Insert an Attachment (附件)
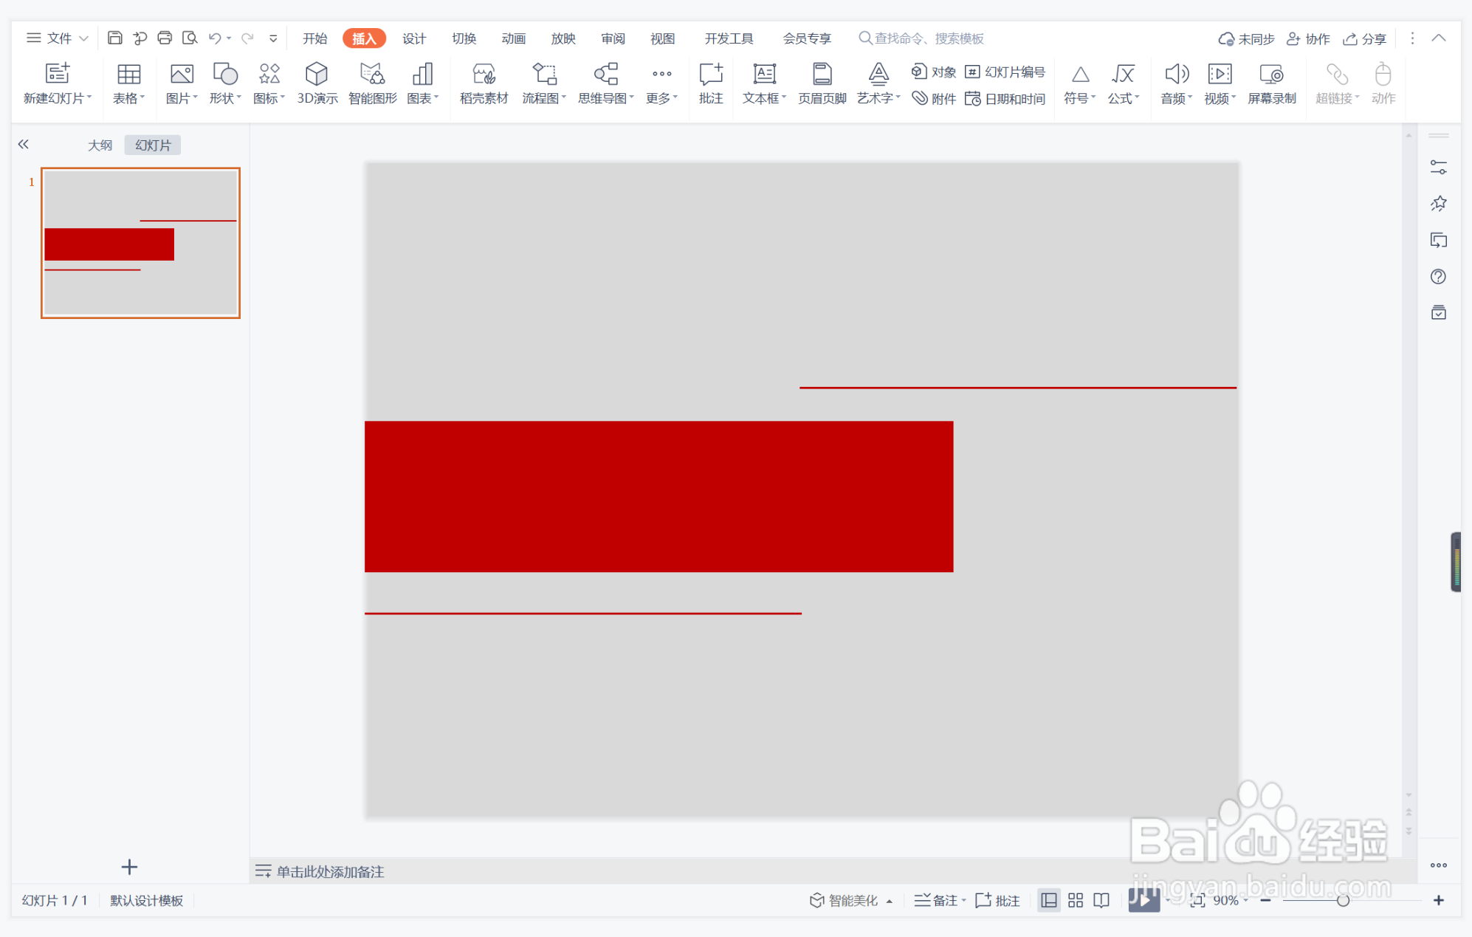This screenshot has height=937, width=1472. pos(934,98)
